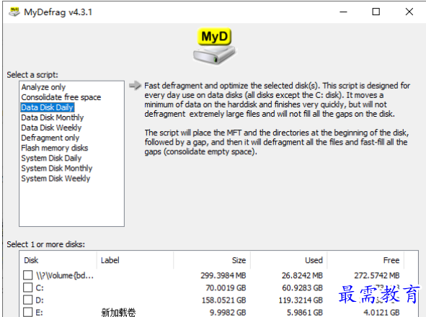Select the Analyze only script
Image resolution: width=426 pixels, height=317 pixels.
tap(43, 87)
